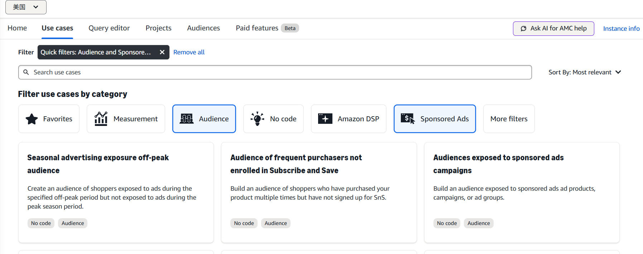Click the magnifier icon in search box
The width and height of the screenshot is (643, 254).
26,72
